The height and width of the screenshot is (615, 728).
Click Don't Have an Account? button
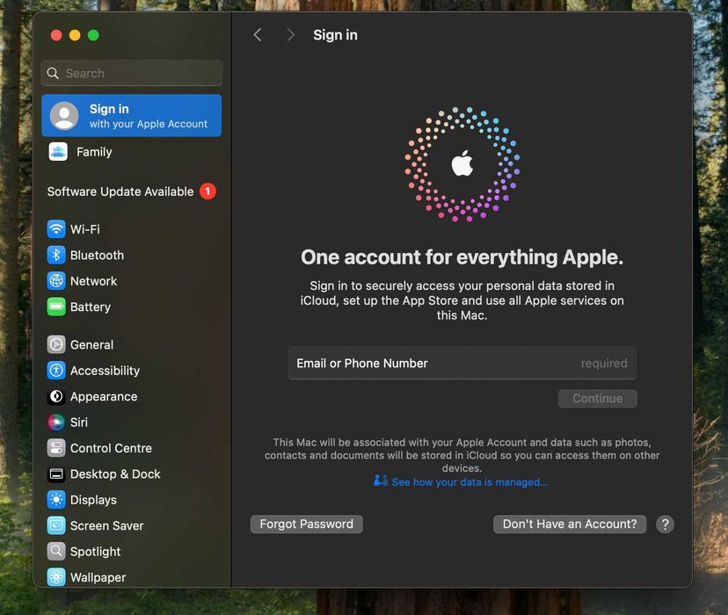570,525
